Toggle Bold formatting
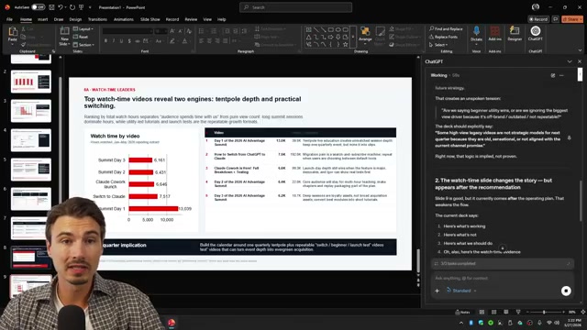587x330 pixels. (106, 40)
